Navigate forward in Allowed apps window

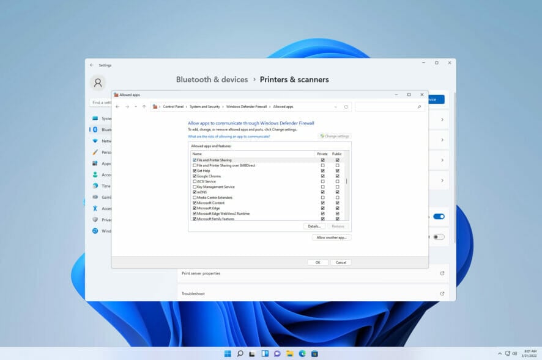(127, 107)
